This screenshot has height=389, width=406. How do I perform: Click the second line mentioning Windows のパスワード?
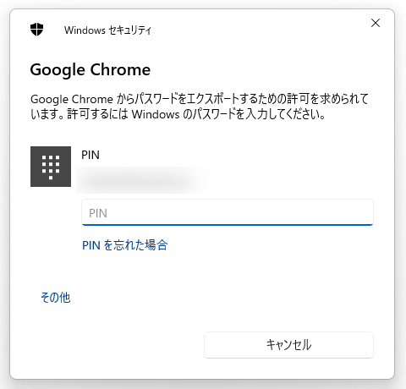coord(178,114)
